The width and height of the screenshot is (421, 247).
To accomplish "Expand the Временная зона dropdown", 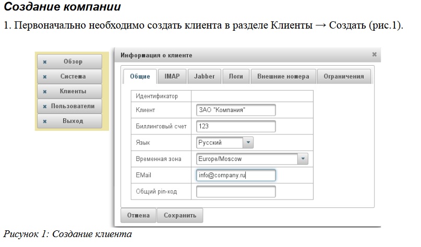I will (x=303, y=159).
